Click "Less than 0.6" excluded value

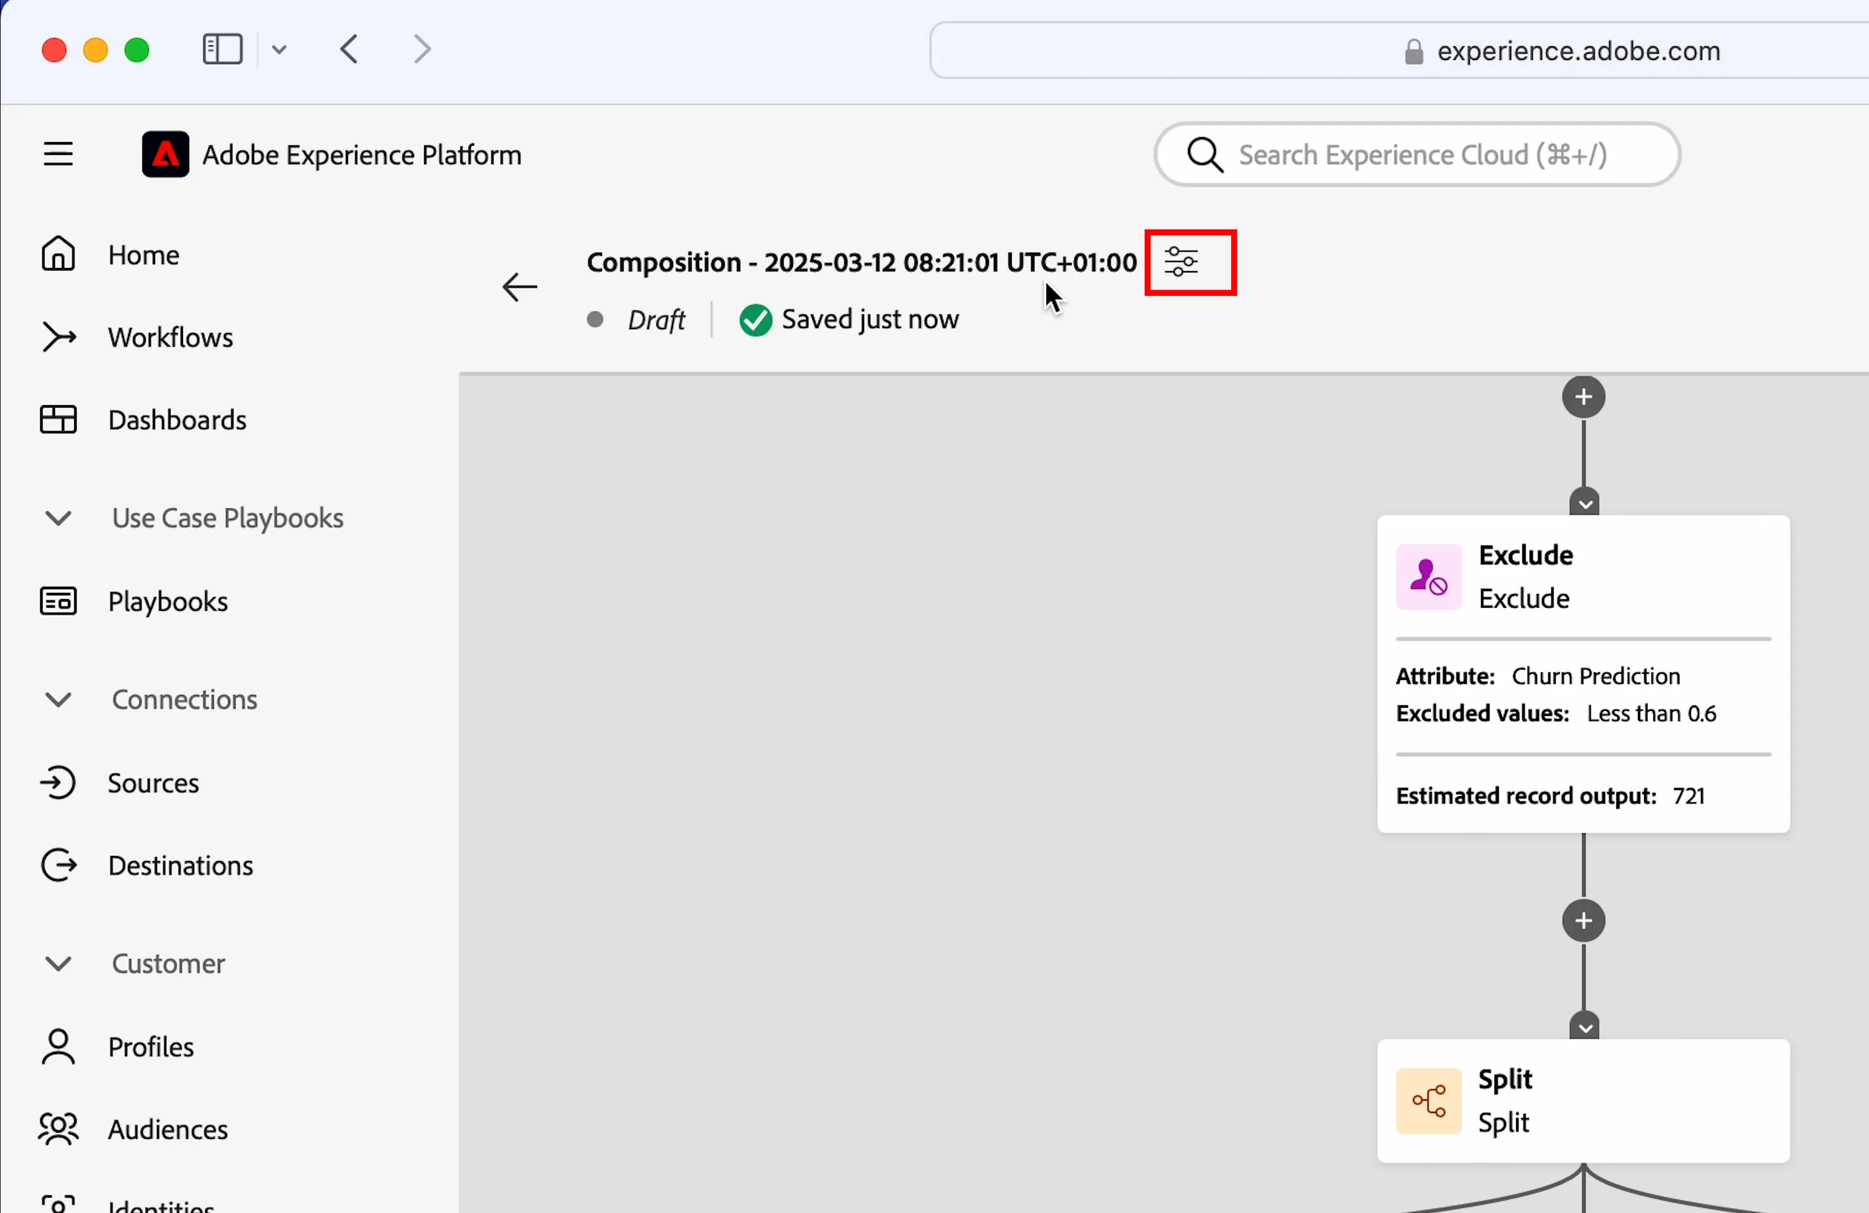pos(1651,713)
